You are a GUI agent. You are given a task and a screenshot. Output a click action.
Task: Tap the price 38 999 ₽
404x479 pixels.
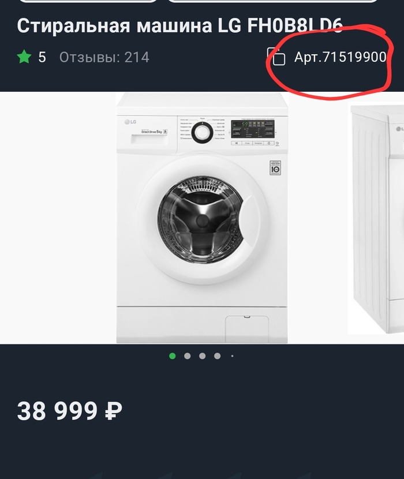pyautogui.click(x=69, y=411)
